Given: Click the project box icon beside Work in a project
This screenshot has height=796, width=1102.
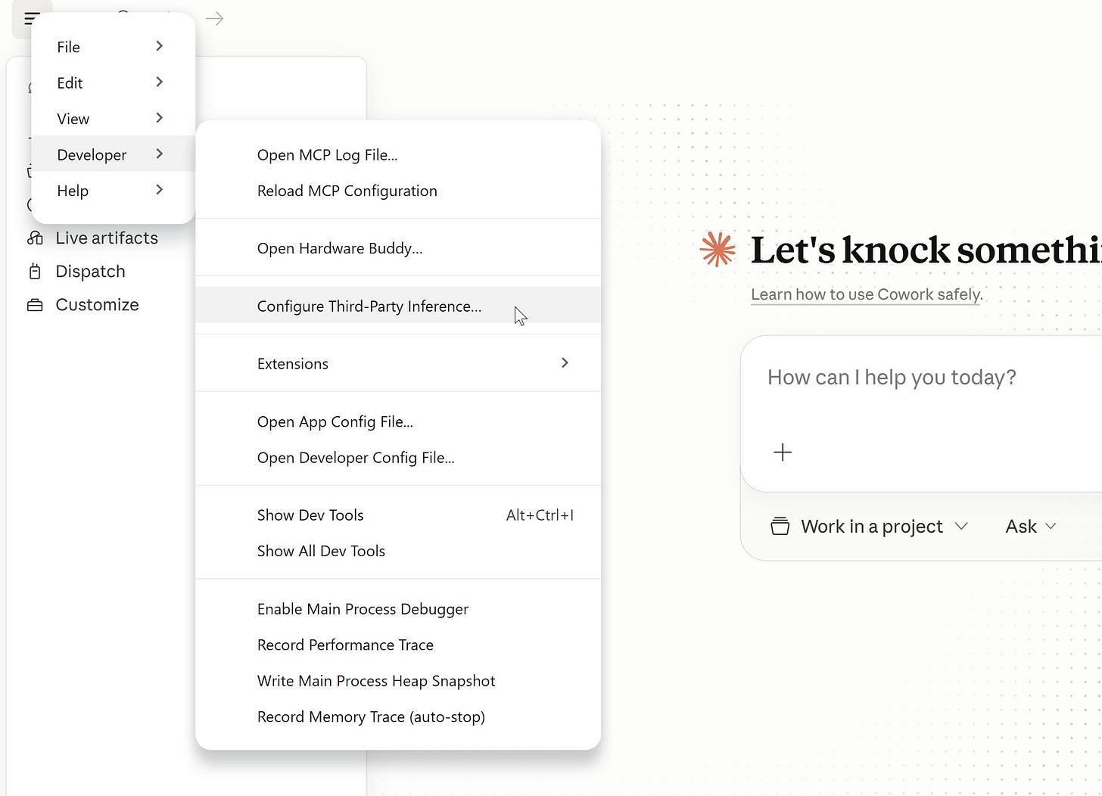Looking at the screenshot, I should (x=780, y=526).
